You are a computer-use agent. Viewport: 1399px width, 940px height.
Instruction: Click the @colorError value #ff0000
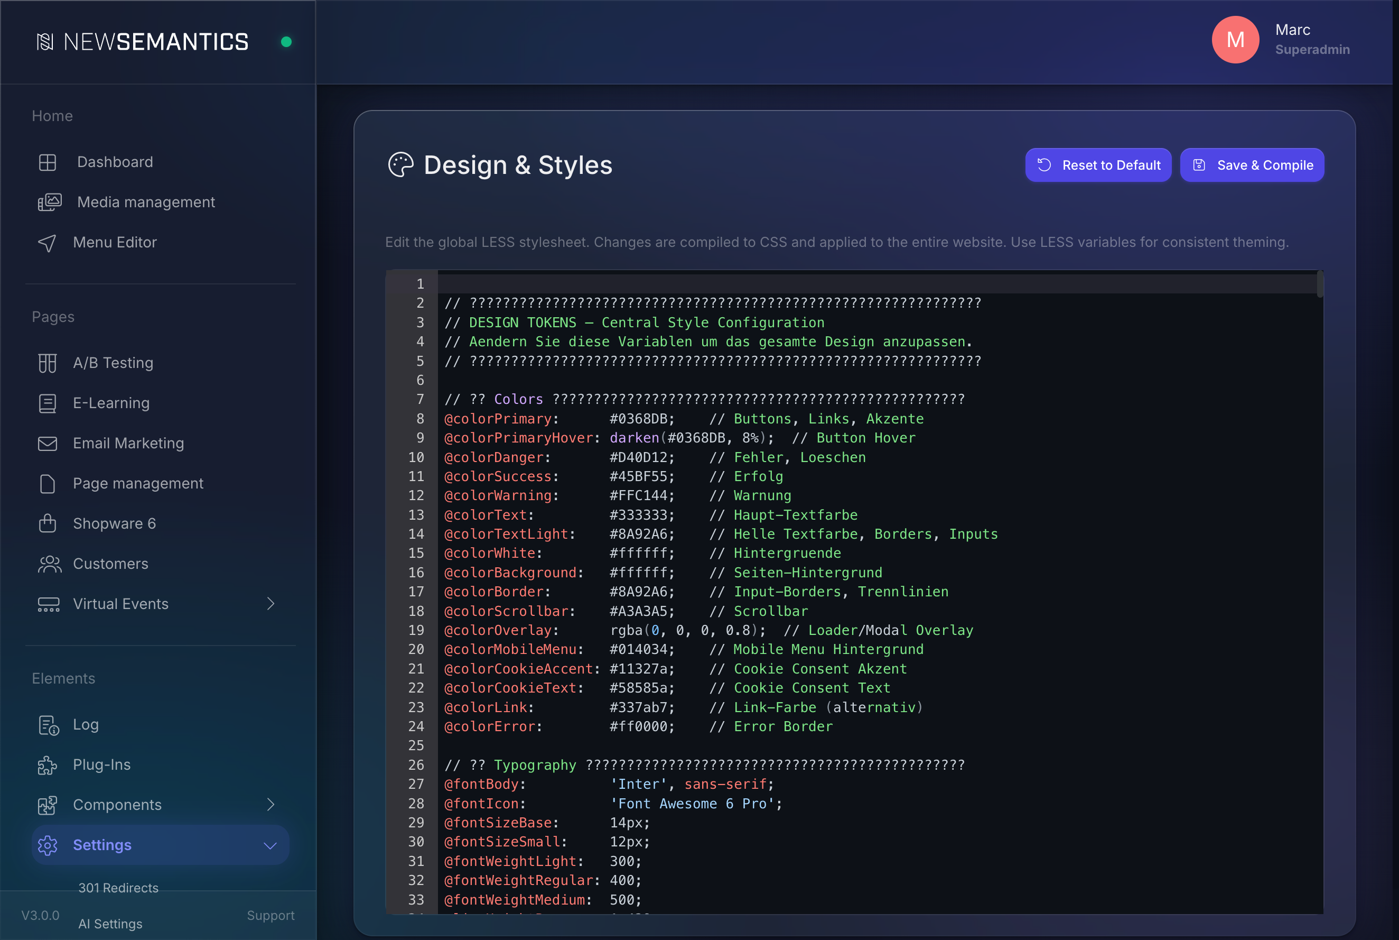pyautogui.click(x=638, y=726)
